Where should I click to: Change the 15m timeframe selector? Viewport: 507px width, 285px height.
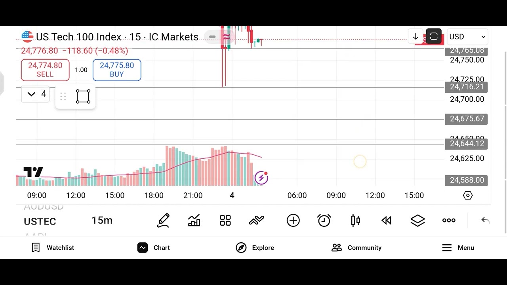pyautogui.click(x=102, y=220)
